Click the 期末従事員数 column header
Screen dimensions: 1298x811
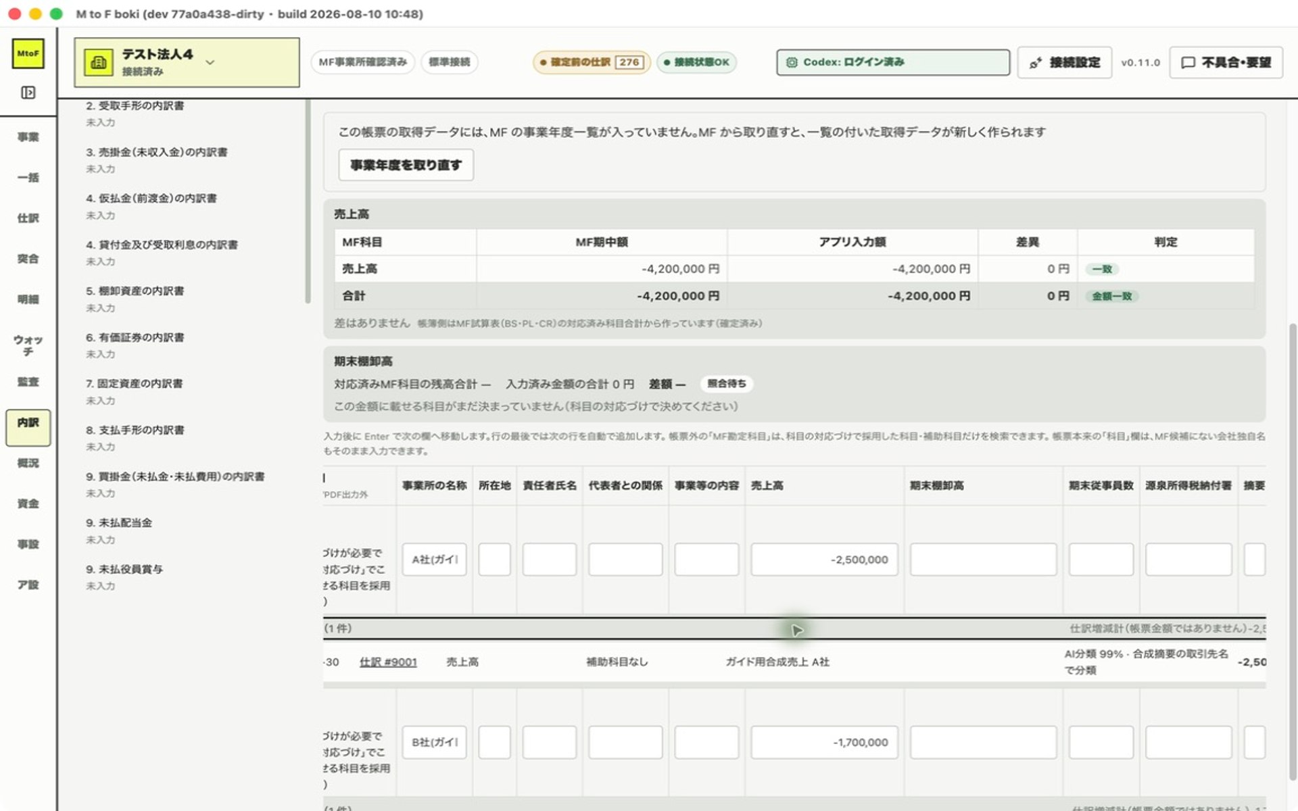(1101, 486)
